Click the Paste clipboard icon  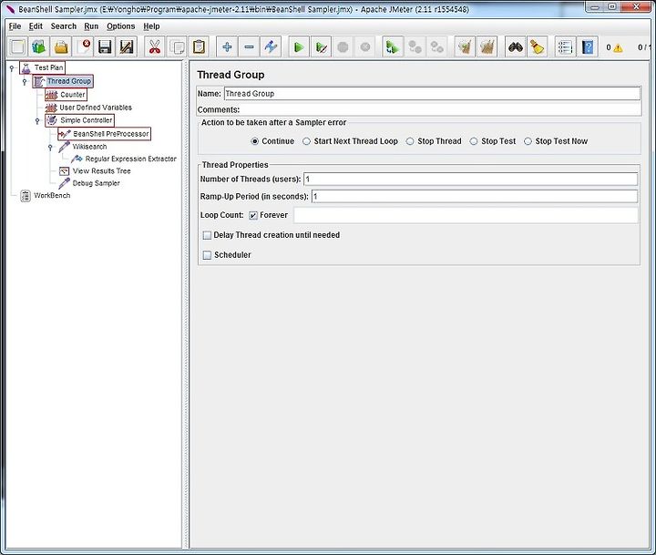point(200,46)
